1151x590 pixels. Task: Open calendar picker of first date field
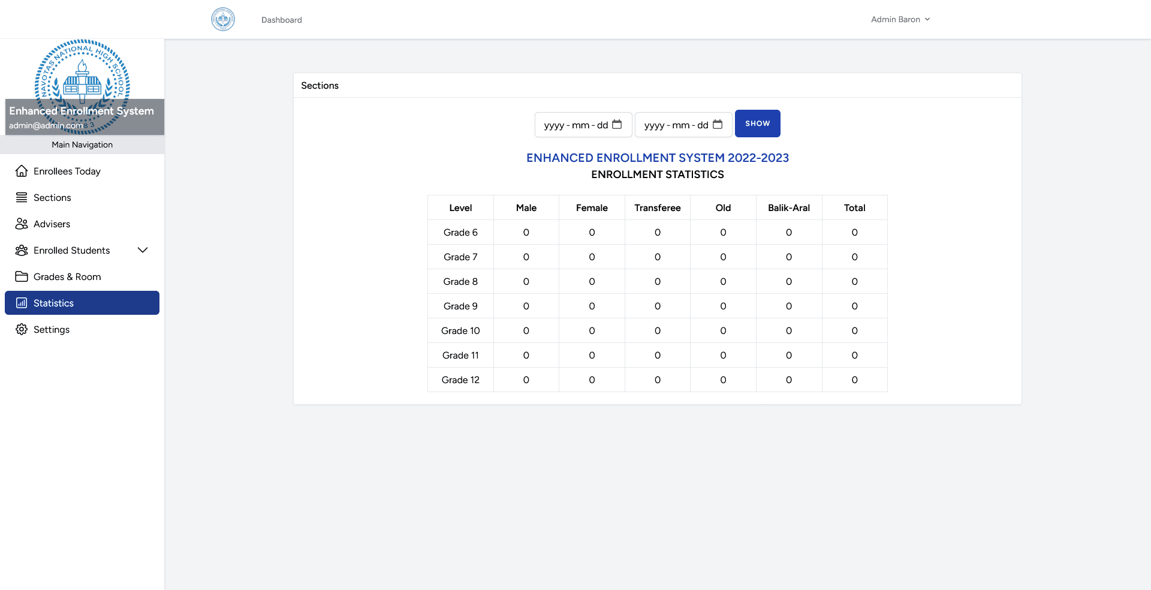(x=617, y=124)
